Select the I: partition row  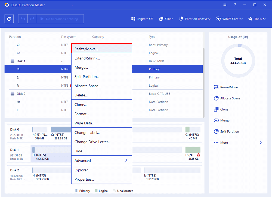pos(104,110)
